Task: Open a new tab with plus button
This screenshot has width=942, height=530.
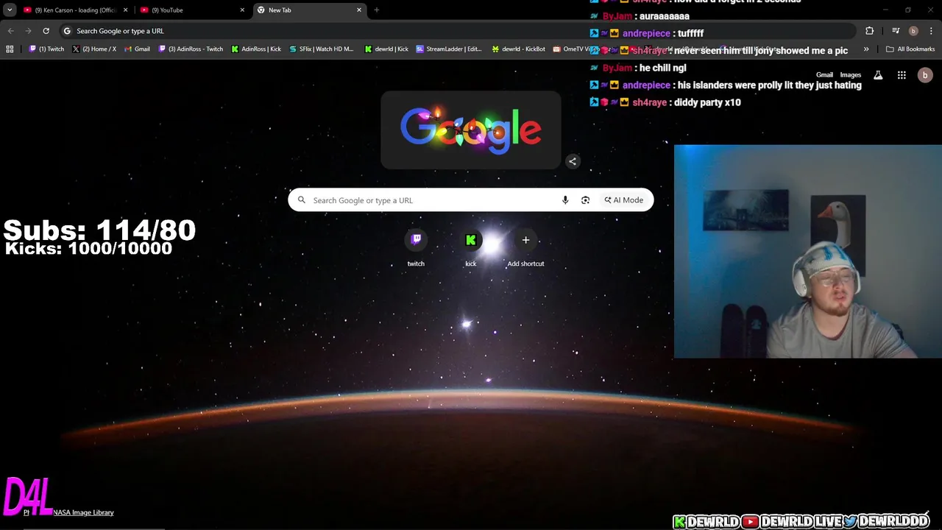Action: [377, 10]
